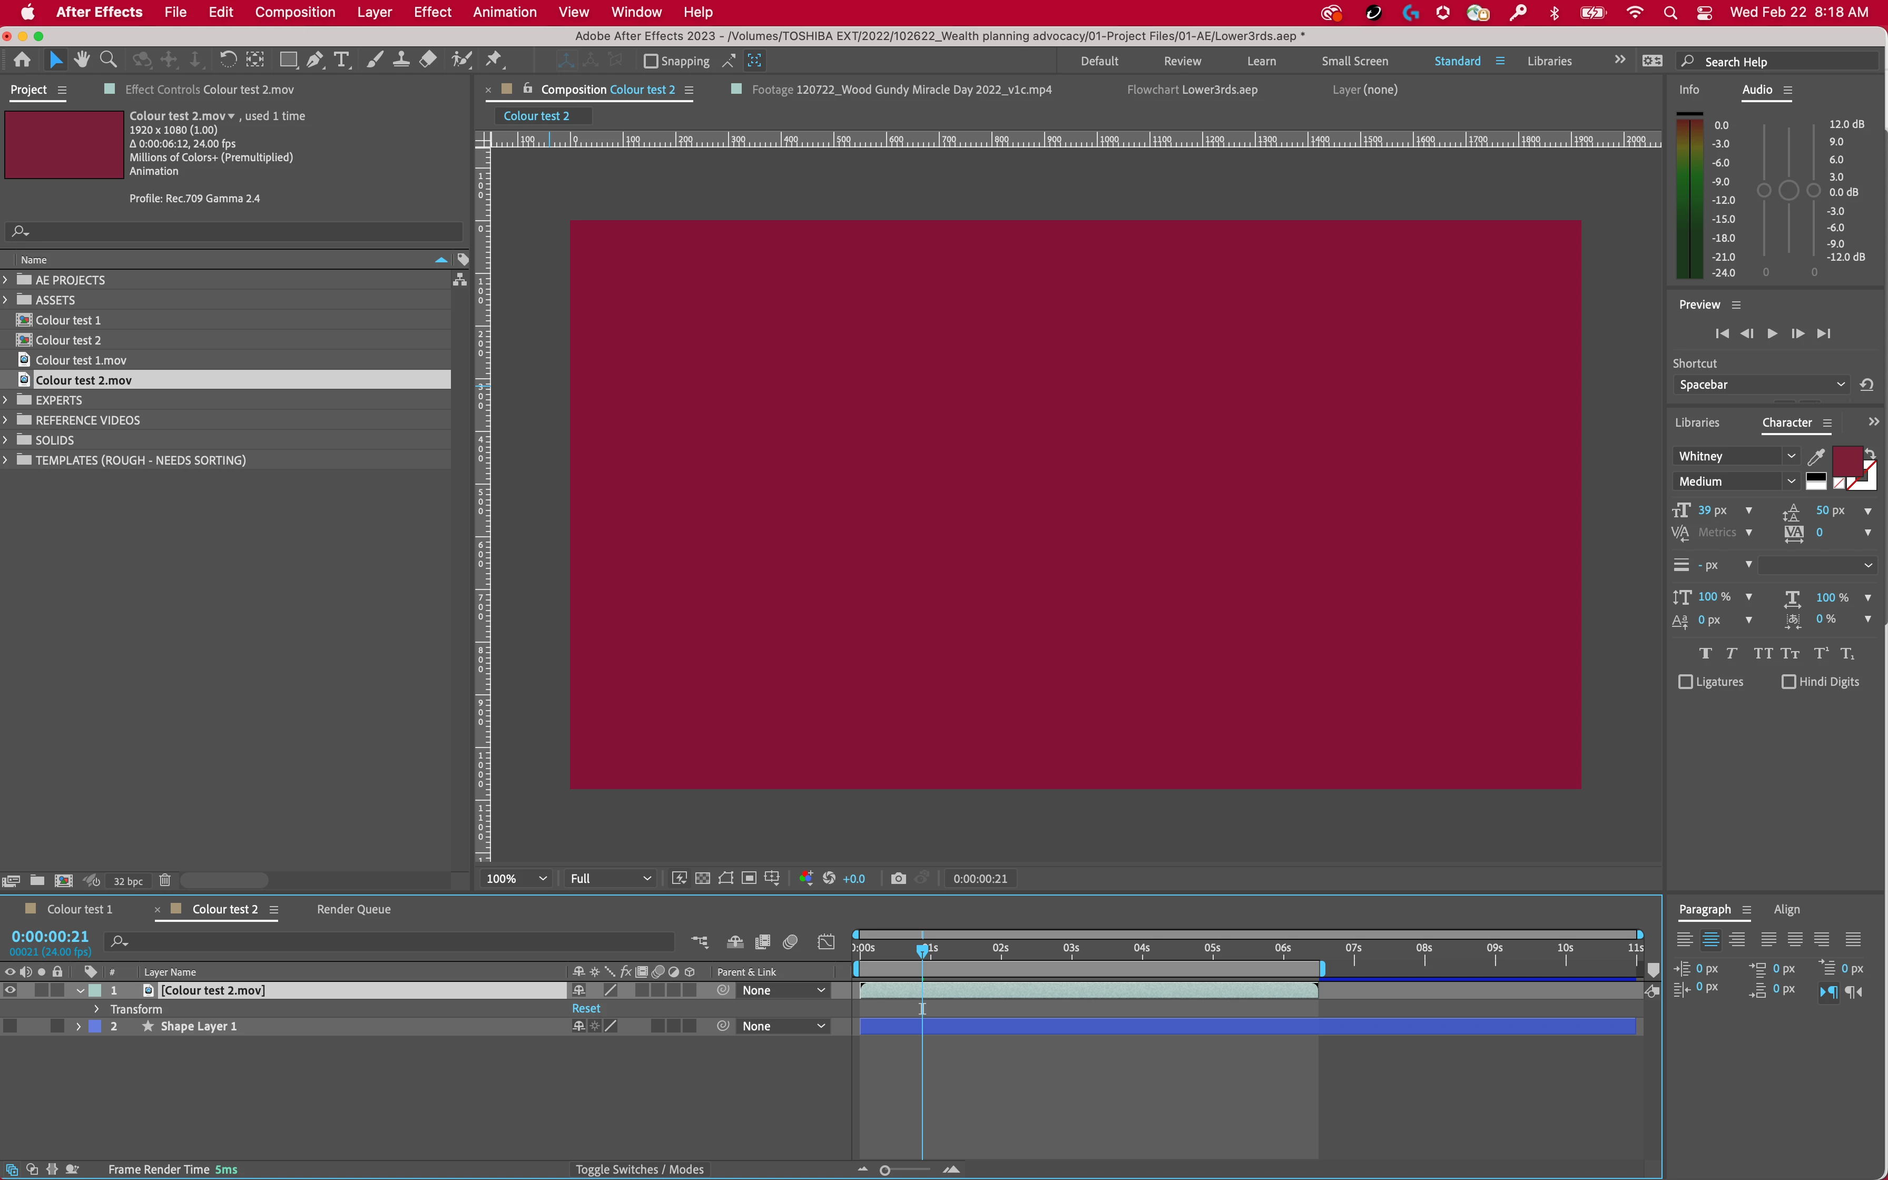The image size is (1888, 1180).
Task: Select the Pen tool in toolbar
Action: pyautogui.click(x=315, y=60)
